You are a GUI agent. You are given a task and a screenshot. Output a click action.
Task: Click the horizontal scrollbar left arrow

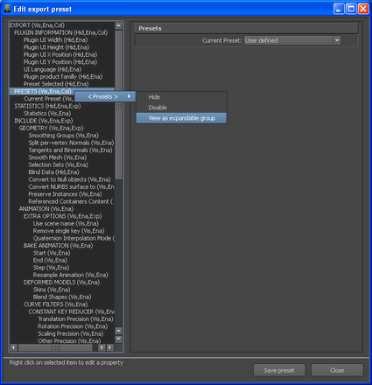pos(13,347)
